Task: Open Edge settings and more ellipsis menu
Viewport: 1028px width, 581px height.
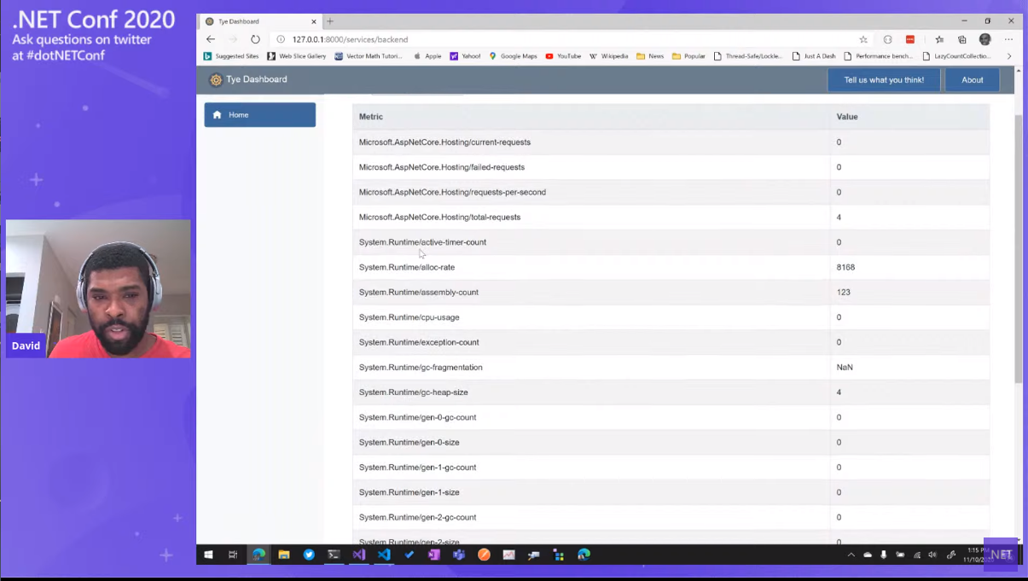Action: tap(1008, 39)
